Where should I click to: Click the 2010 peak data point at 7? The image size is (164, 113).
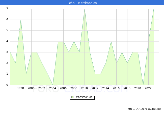pos(85,9)
